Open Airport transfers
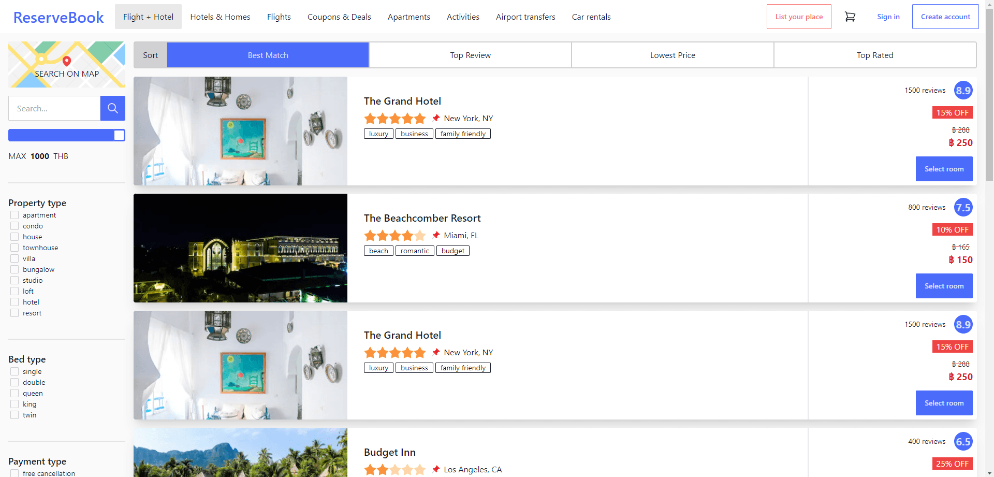Viewport: 994px width, 477px height. click(x=525, y=17)
